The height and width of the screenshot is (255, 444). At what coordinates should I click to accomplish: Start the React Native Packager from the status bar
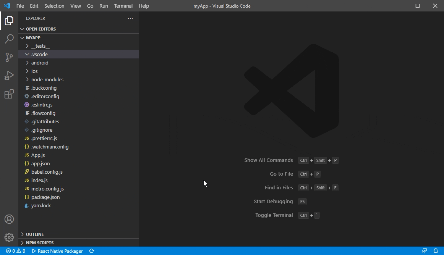pyautogui.click(x=57, y=251)
